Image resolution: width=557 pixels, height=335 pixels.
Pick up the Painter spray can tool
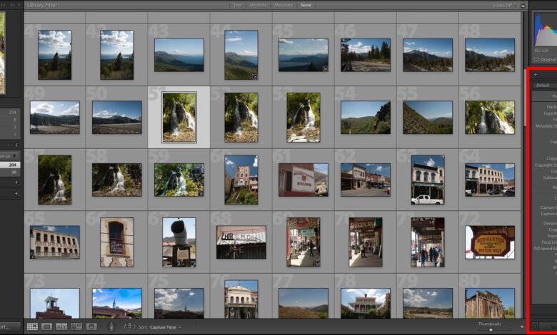tap(111, 326)
